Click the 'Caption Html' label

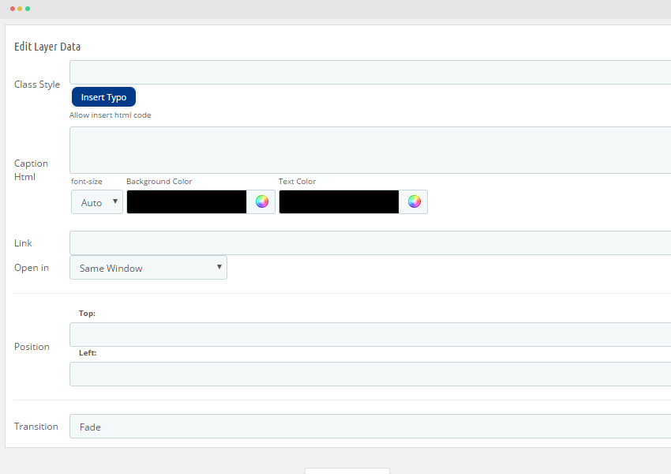[x=32, y=170]
